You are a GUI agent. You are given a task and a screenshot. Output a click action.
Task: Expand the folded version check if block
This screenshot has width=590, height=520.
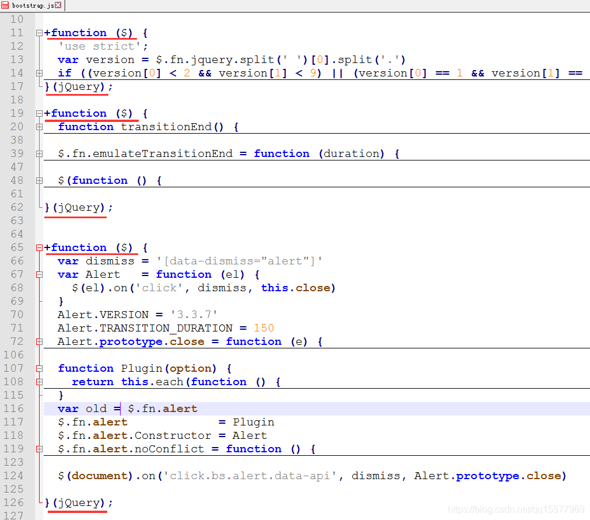point(38,73)
